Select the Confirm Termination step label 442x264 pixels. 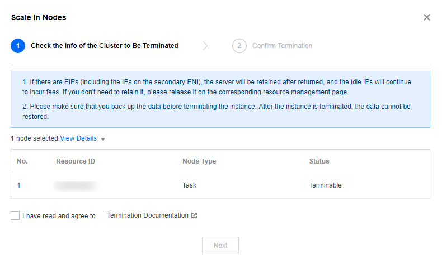point(282,46)
